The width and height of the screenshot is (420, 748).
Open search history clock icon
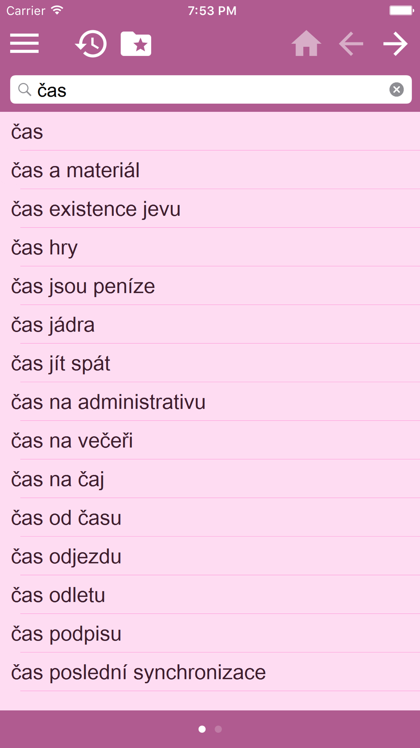point(91,43)
